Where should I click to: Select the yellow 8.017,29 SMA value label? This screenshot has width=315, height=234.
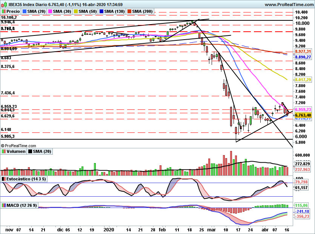click(303, 80)
